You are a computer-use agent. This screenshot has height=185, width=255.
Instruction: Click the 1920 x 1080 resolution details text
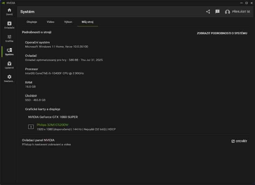pyautogui.click(x=76, y=129)
